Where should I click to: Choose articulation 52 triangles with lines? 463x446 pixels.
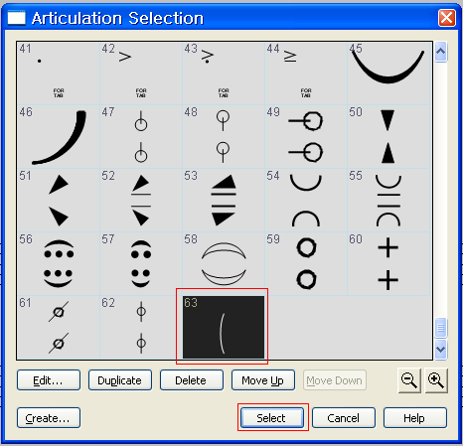(141, 201)
